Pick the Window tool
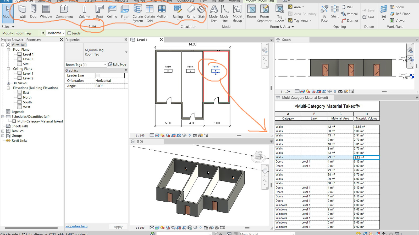 click(46, 11)
